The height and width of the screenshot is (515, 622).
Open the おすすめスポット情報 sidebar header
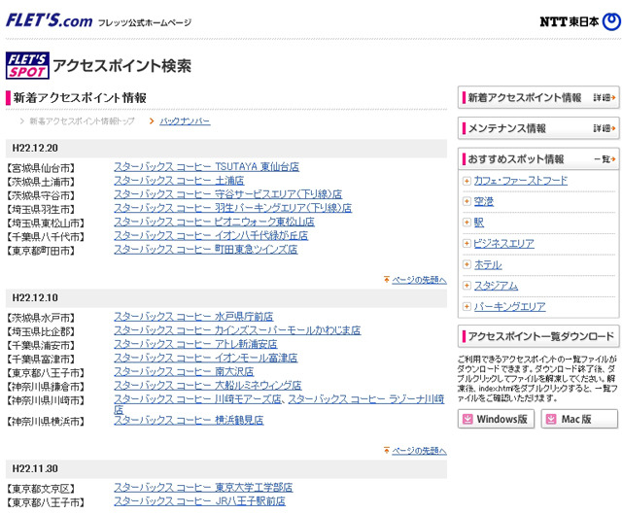click(x=538, y=159)
